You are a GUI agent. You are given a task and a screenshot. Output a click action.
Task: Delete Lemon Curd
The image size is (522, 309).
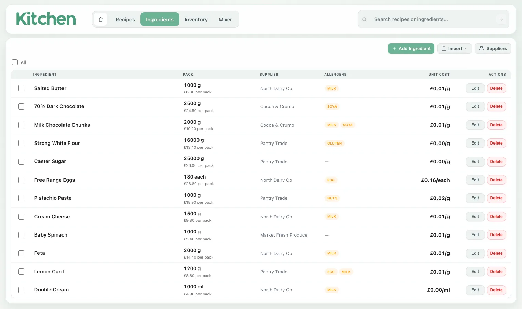pos(496,272)
